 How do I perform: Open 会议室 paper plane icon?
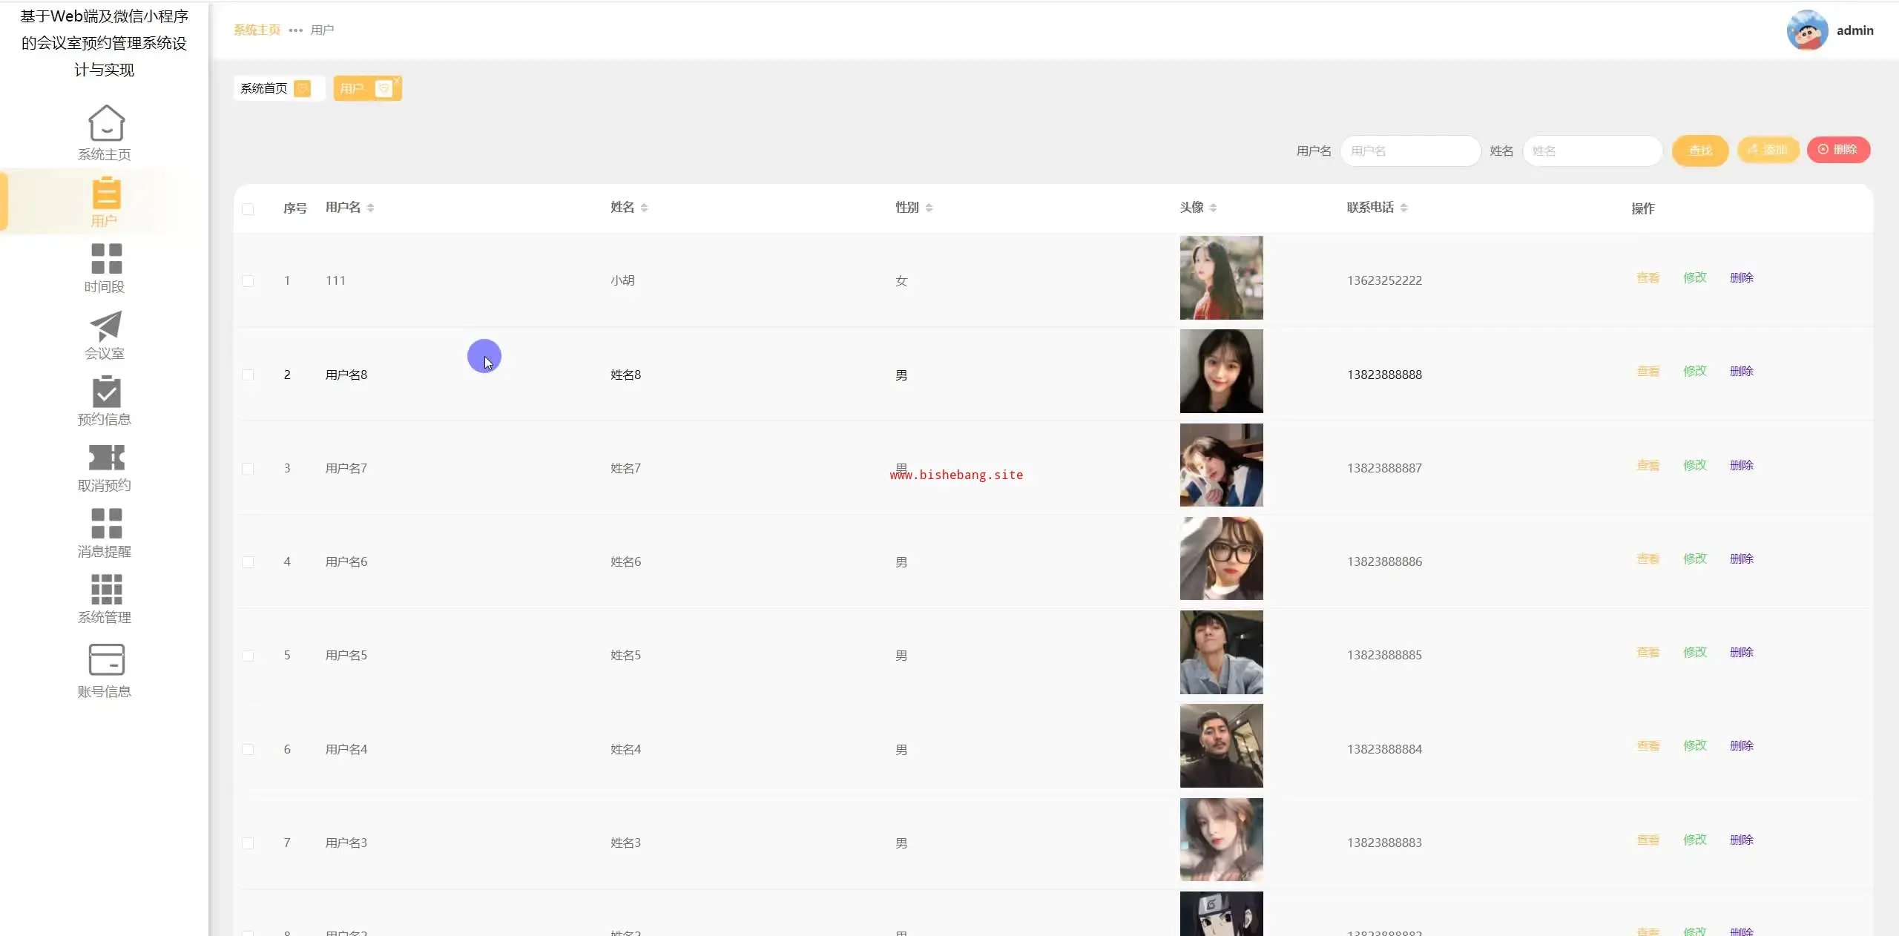coord(106,326)
